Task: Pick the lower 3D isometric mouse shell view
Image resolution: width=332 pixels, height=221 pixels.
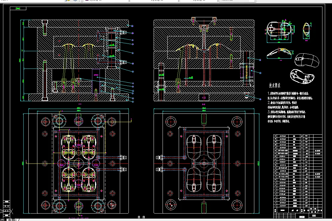Action: click(x=302, y=77)
